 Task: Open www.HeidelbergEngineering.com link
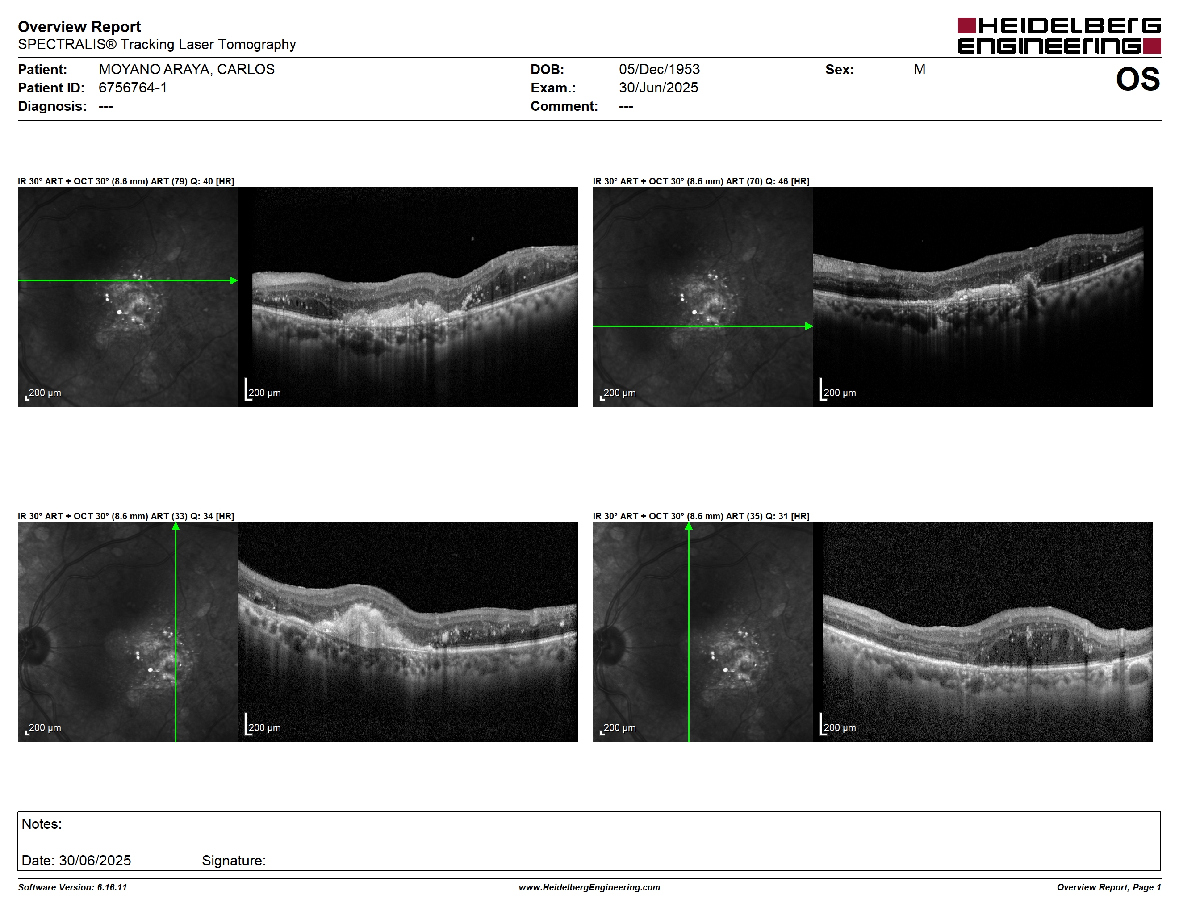(x=589, y=887)
